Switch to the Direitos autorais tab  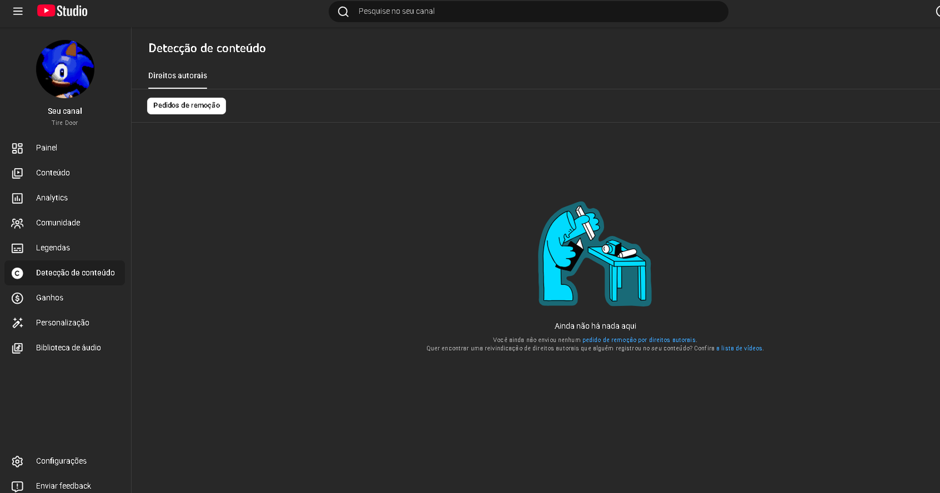point(177,76)
